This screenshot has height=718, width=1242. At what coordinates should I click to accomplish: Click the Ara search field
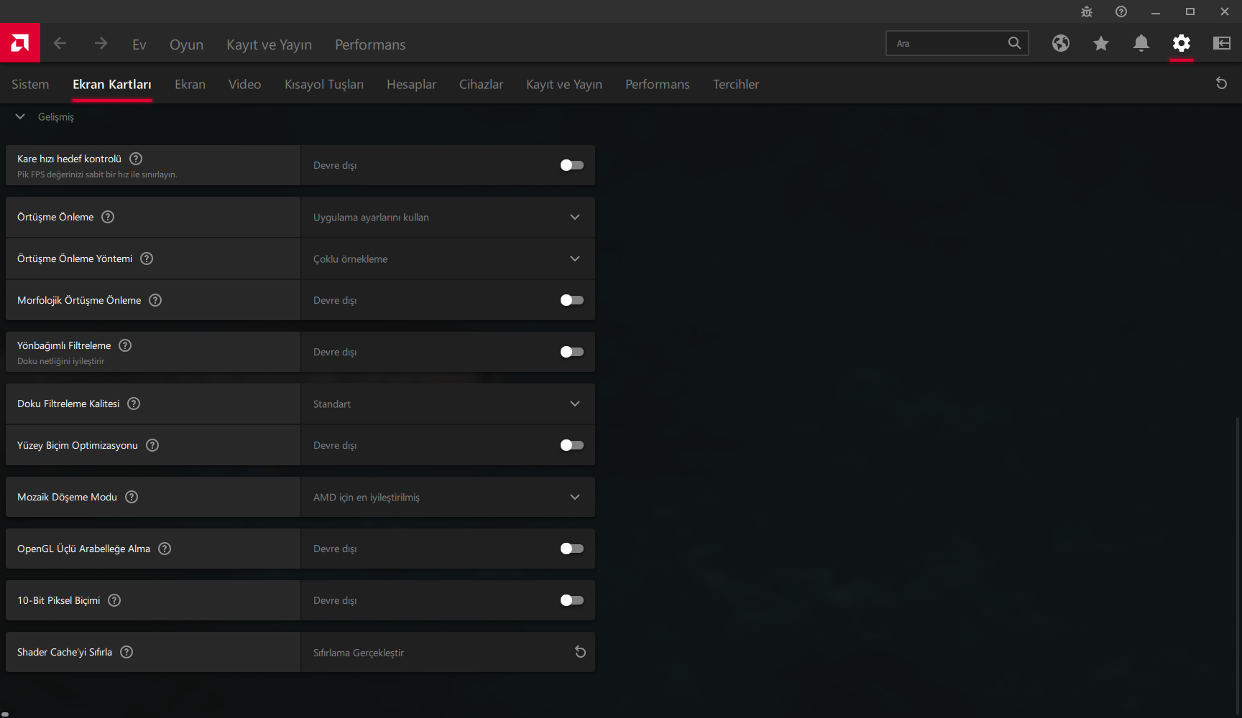click(x=947, y=43)
